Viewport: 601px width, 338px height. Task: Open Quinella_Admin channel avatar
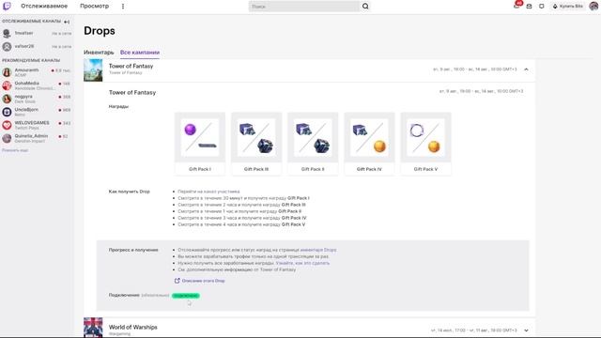7,138
